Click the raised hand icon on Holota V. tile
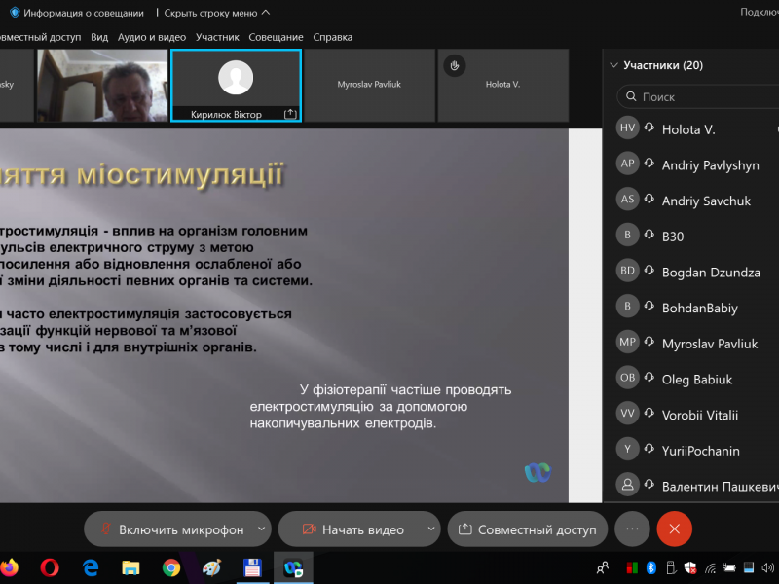This screenshot has width=779, height=584. coord(453,66)
